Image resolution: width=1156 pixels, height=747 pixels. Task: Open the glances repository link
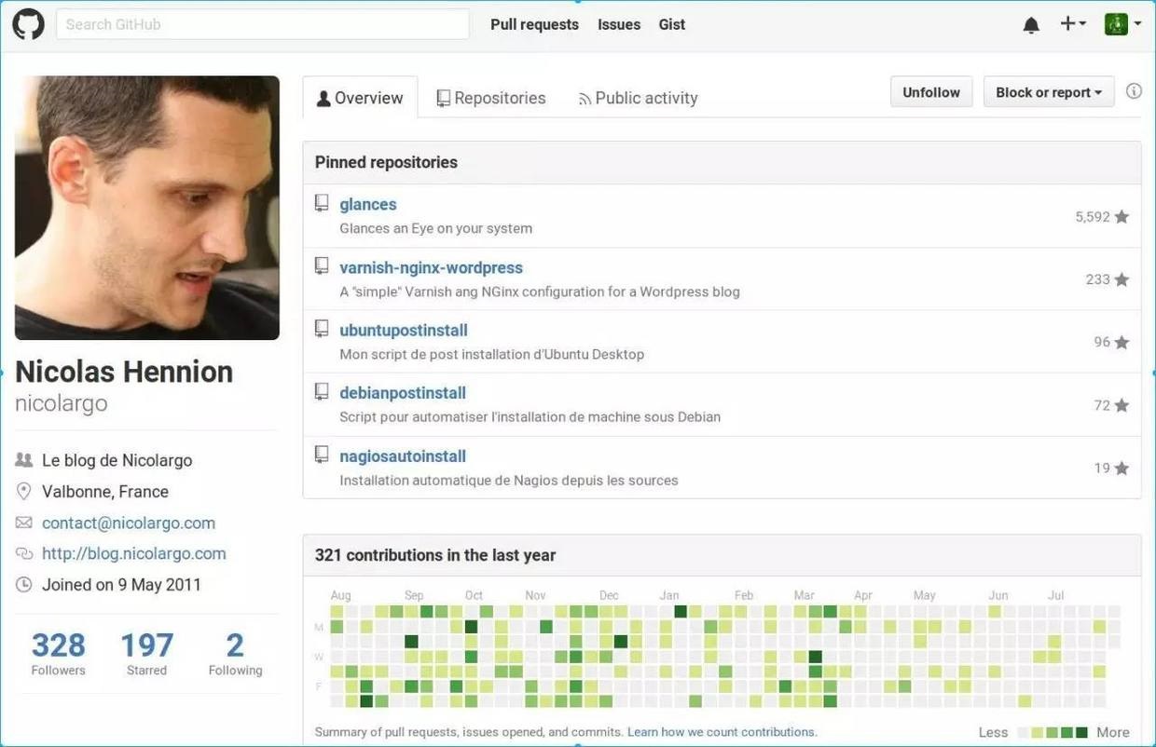pyautogui.click(x=368, y=204)
